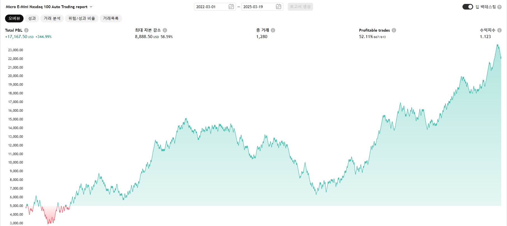Click info icon beside 최대 자본 감소

click(165, 30)
